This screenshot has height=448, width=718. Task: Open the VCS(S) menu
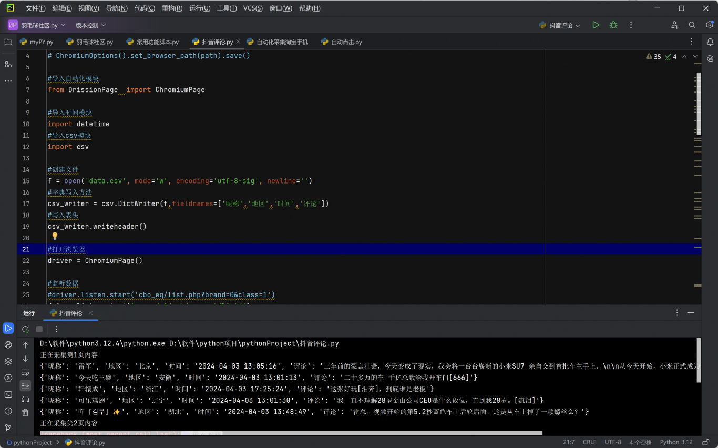click(x=253, y=8)
